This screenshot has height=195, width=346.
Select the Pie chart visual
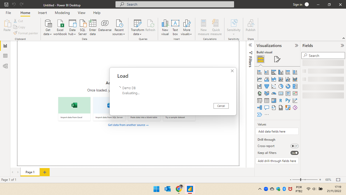coord(281,86)
